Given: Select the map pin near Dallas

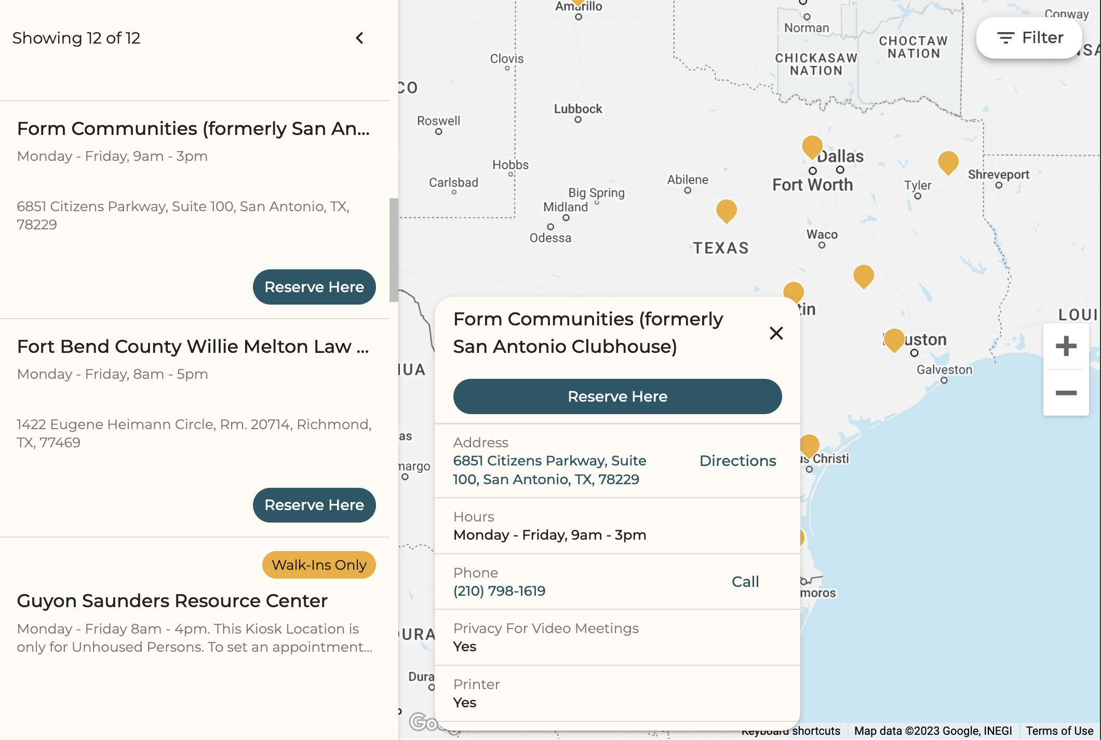Looking at the screenshot, I should [812, 147].
